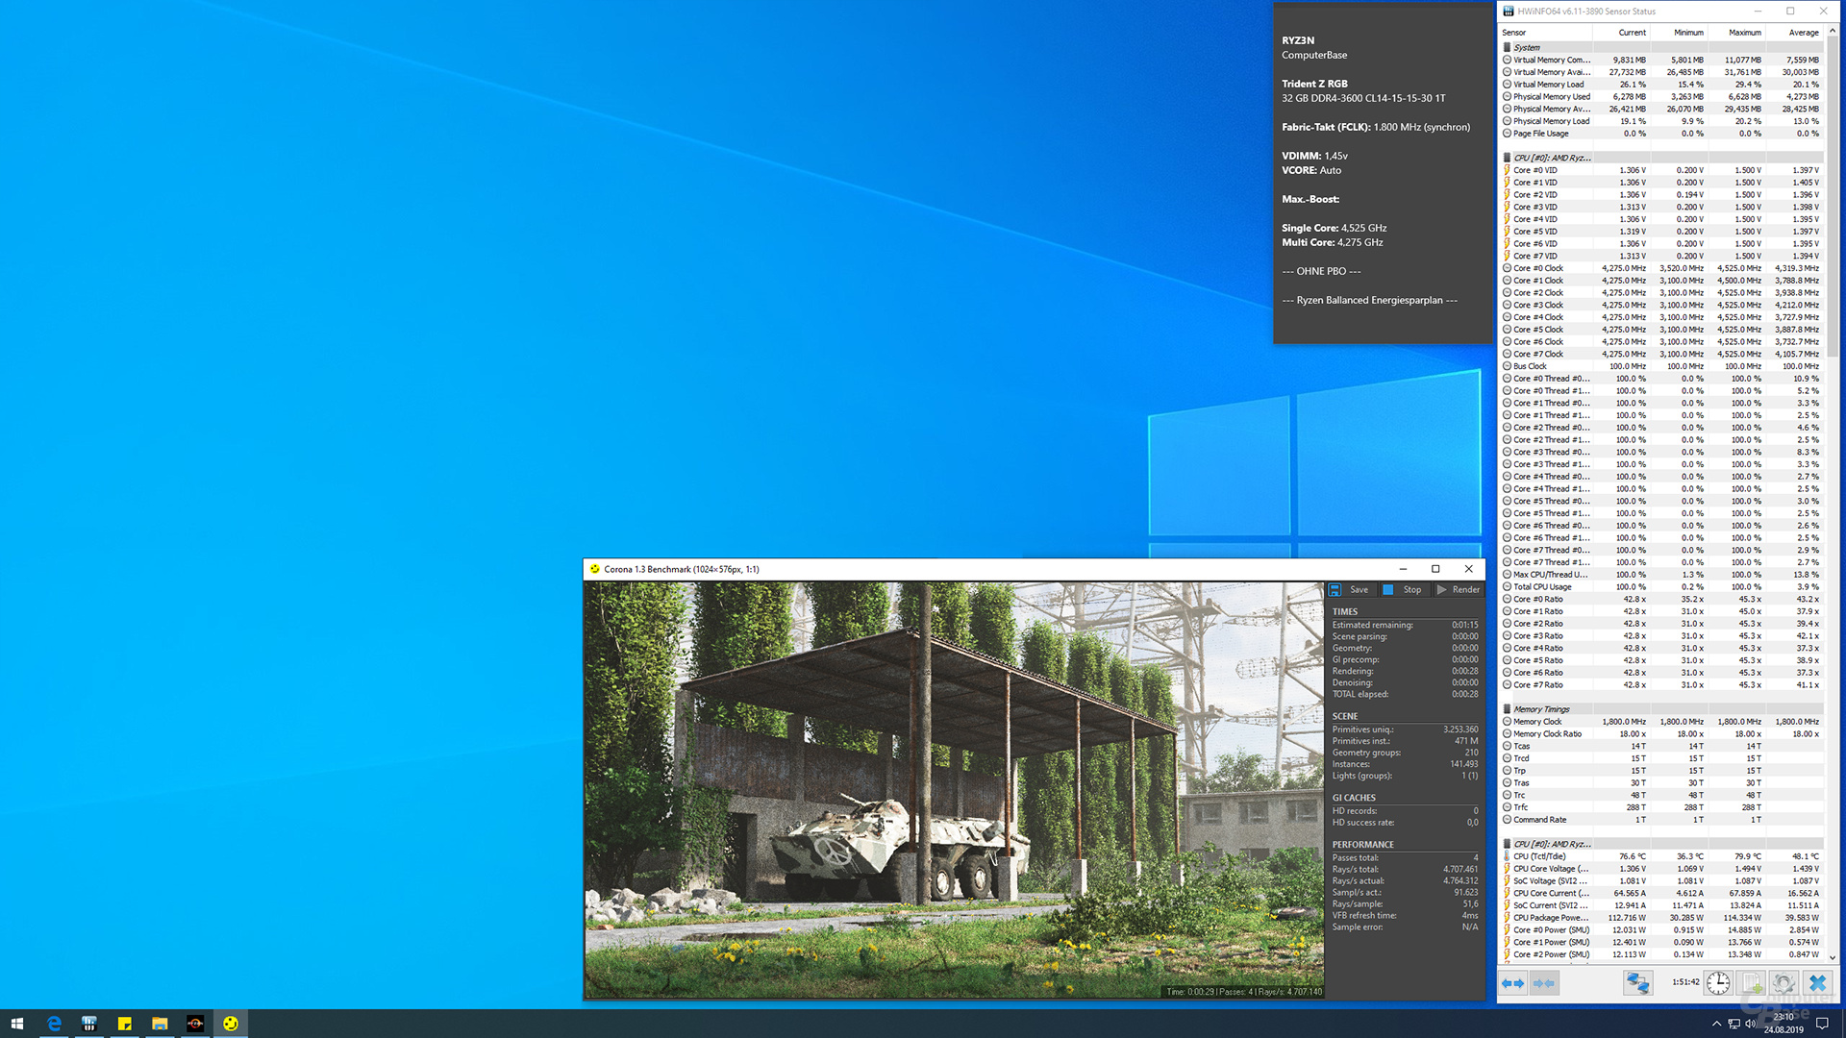Viewport: 1846px width, 1038px height.
Task: Collapse the Memory Timings sensor group
Action: click(x=1540, y=709)
